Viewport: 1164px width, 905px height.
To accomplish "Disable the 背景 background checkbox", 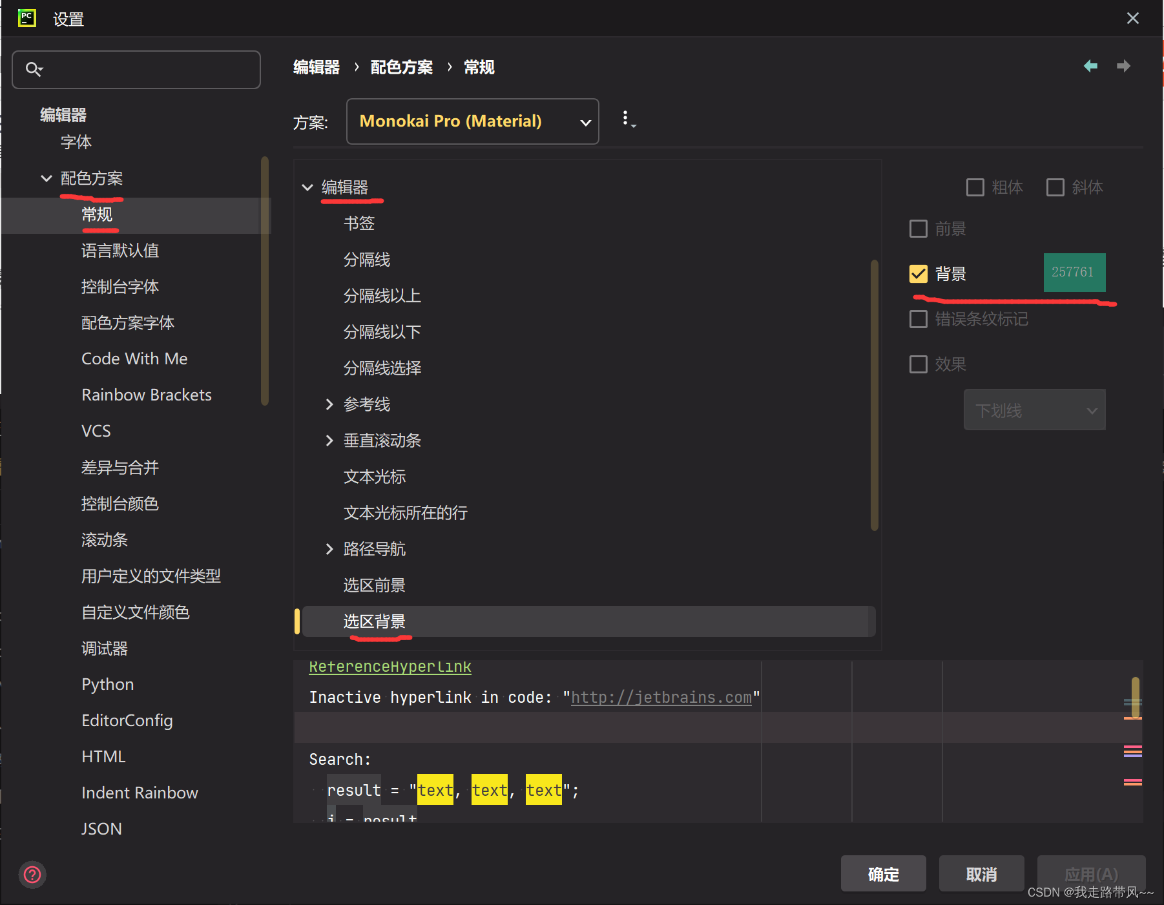I will click(x=918, y=273).
